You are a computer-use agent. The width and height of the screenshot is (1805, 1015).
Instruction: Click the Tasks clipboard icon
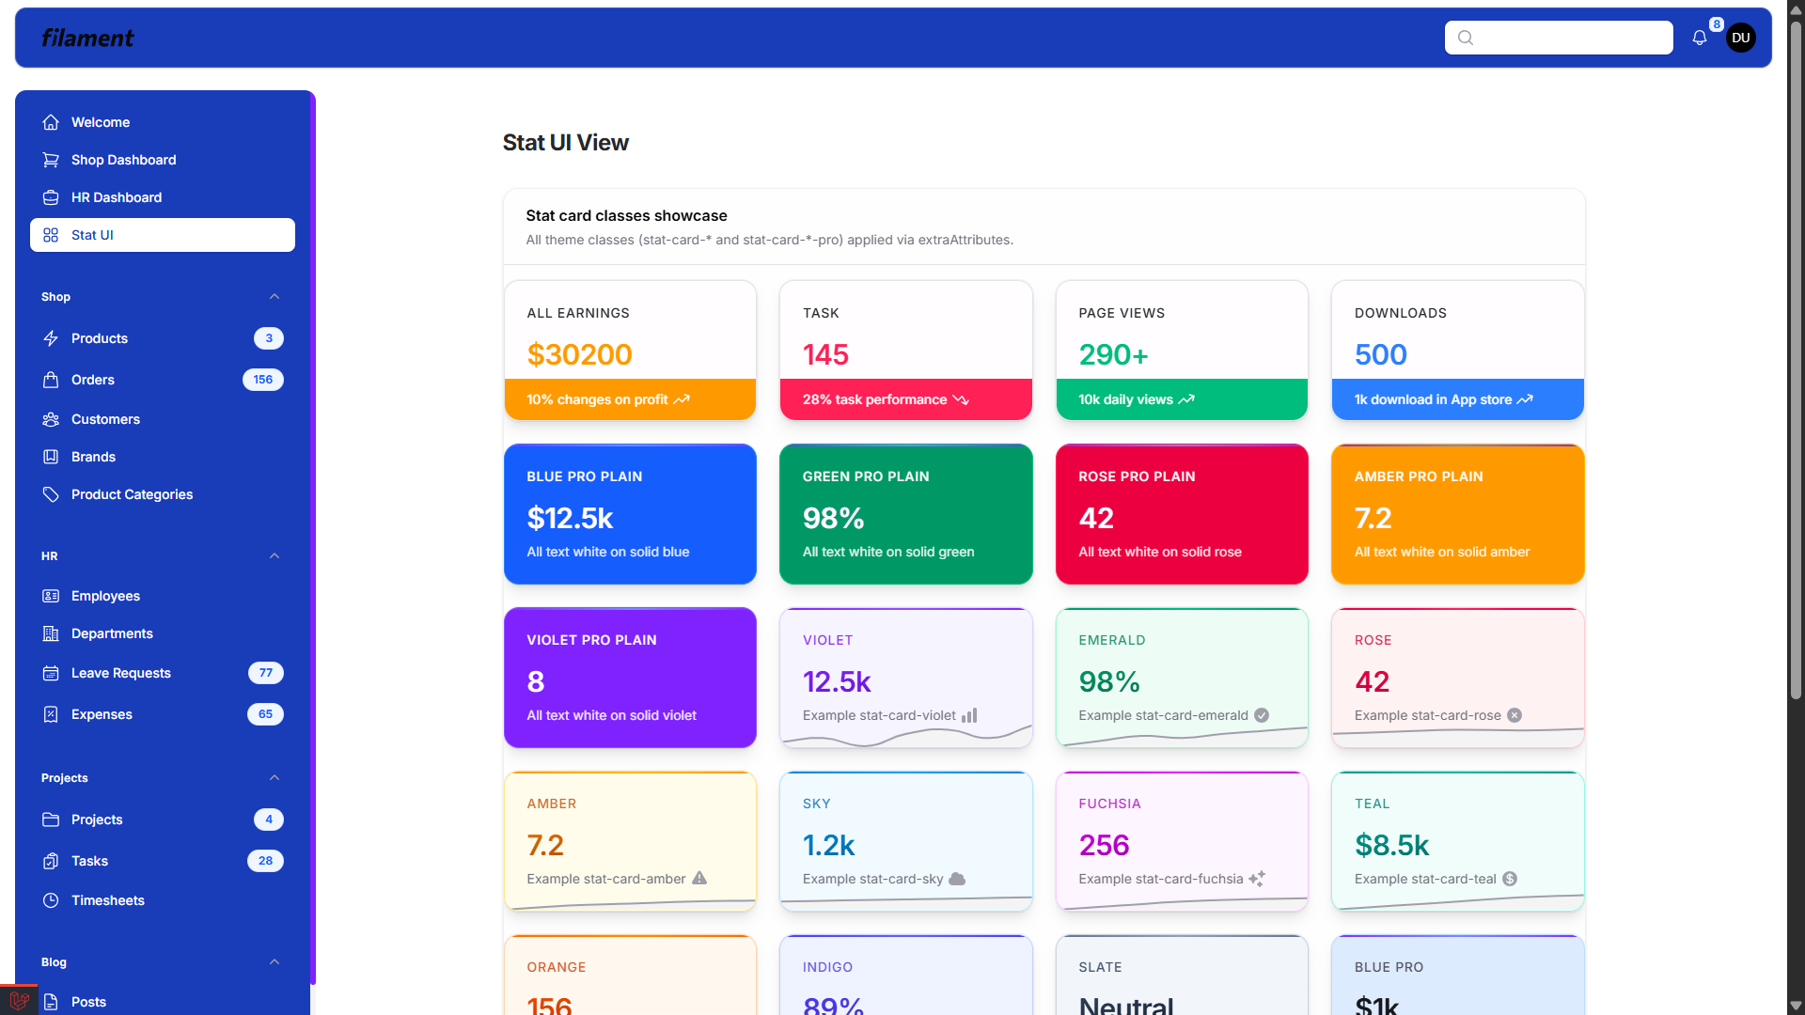click(x=51, y=861)
